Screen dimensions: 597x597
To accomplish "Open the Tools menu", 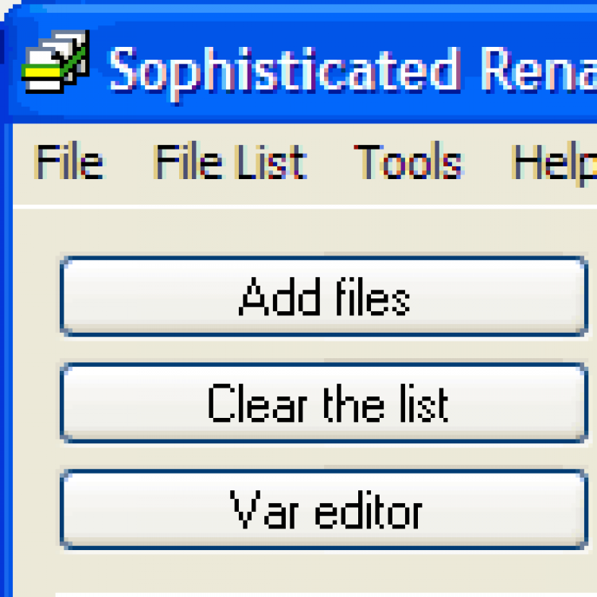I will 408,163.
